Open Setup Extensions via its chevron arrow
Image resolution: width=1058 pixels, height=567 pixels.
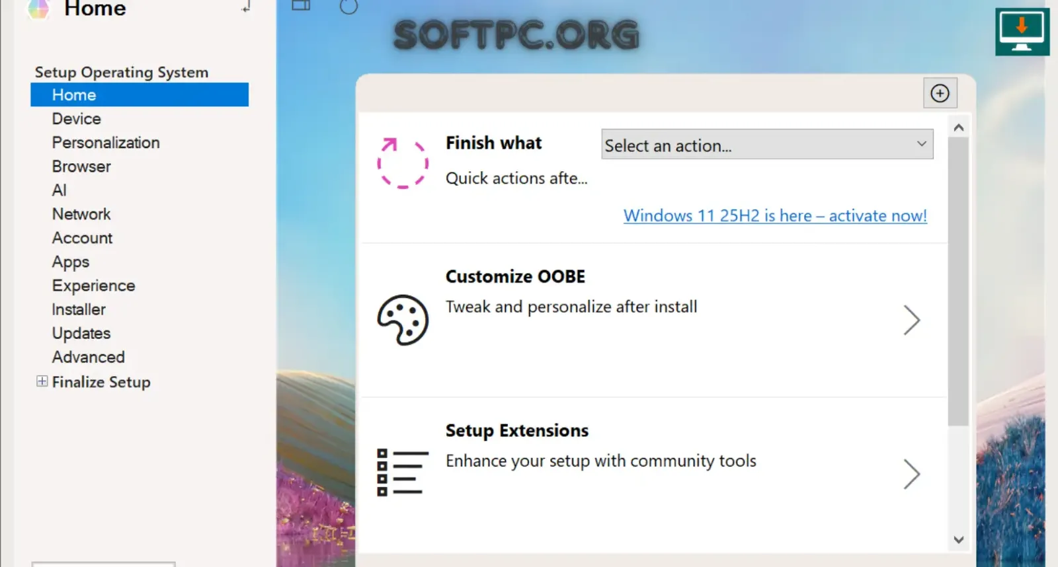(x=912, y=474)
